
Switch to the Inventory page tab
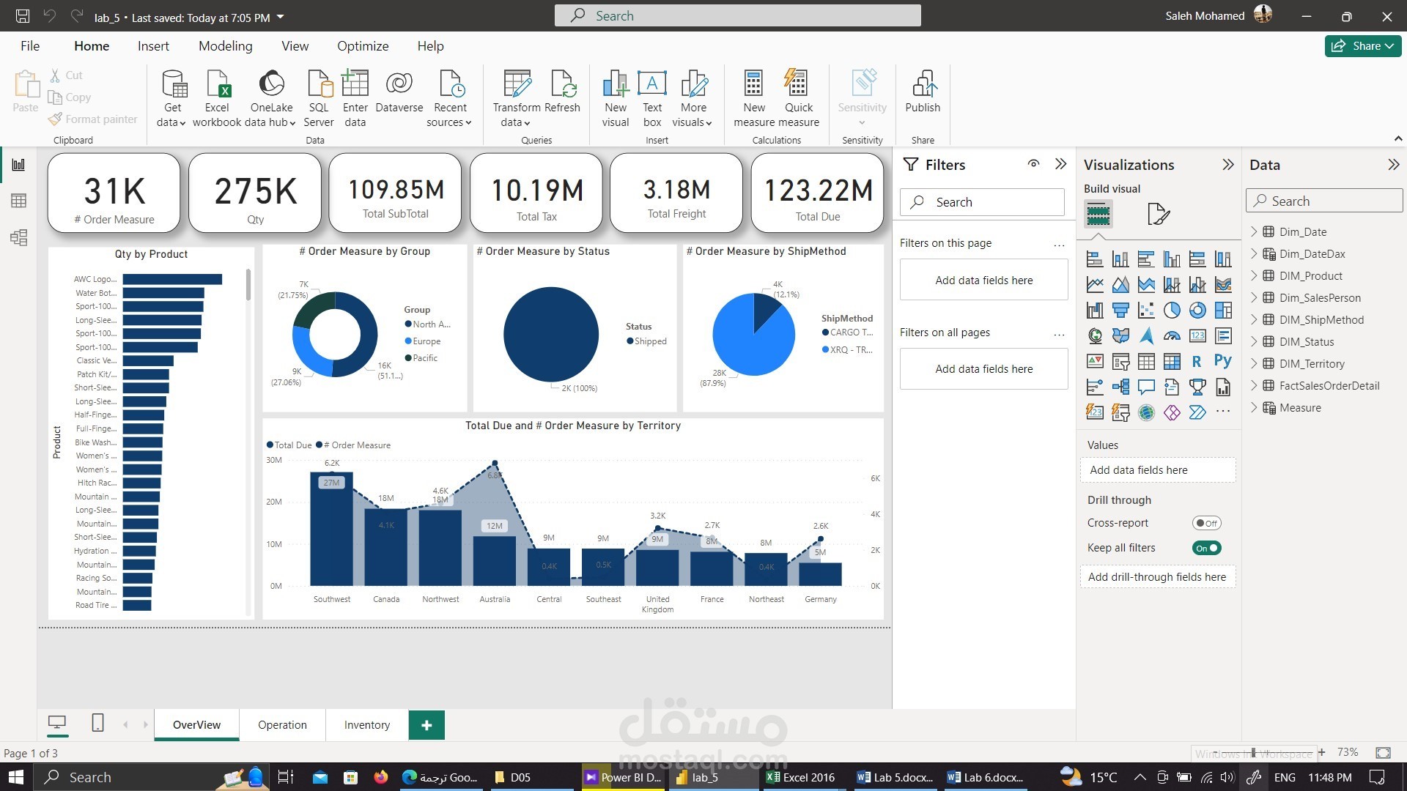[366, 724]
